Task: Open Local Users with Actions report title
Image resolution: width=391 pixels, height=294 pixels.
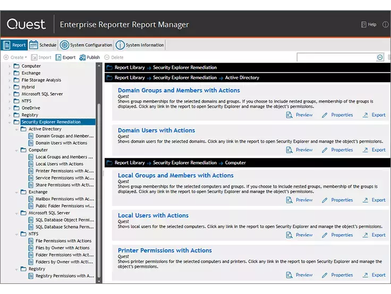Action: tap(153, 215)
